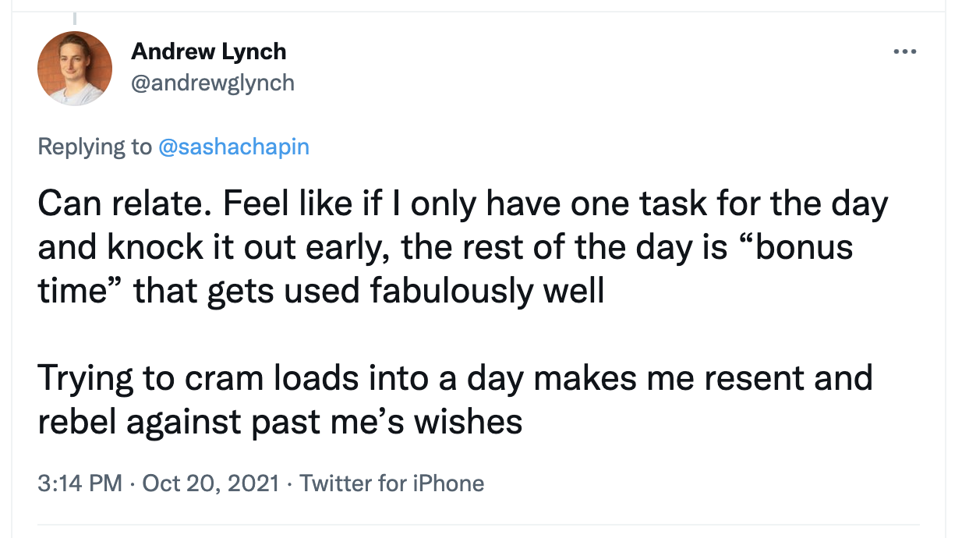Click Andrew Lynch's profile avatar photo

[75, 69]
